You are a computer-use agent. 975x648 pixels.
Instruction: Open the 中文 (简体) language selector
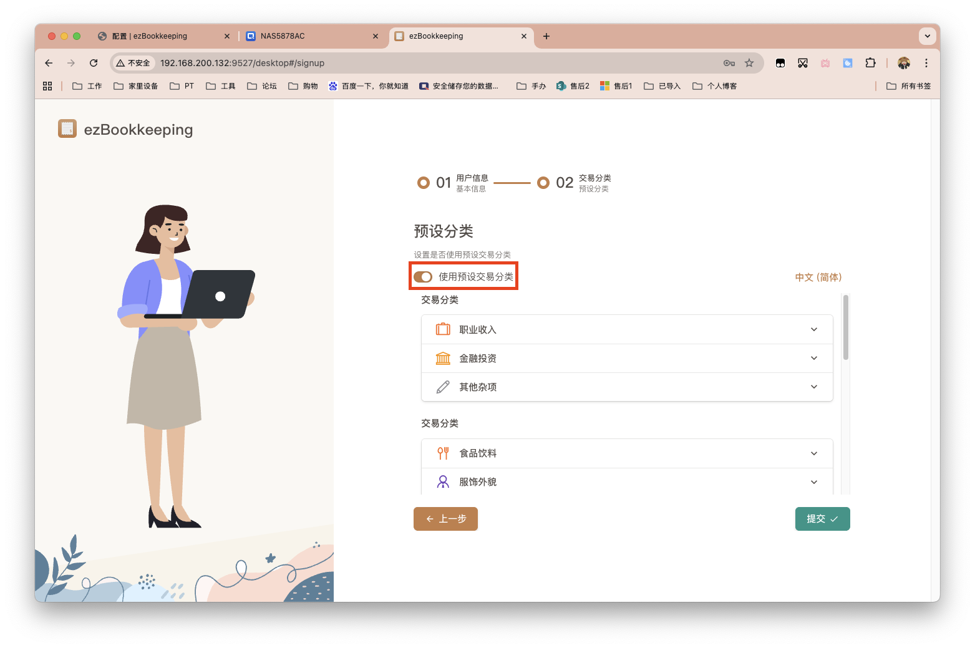coord(818,277)
